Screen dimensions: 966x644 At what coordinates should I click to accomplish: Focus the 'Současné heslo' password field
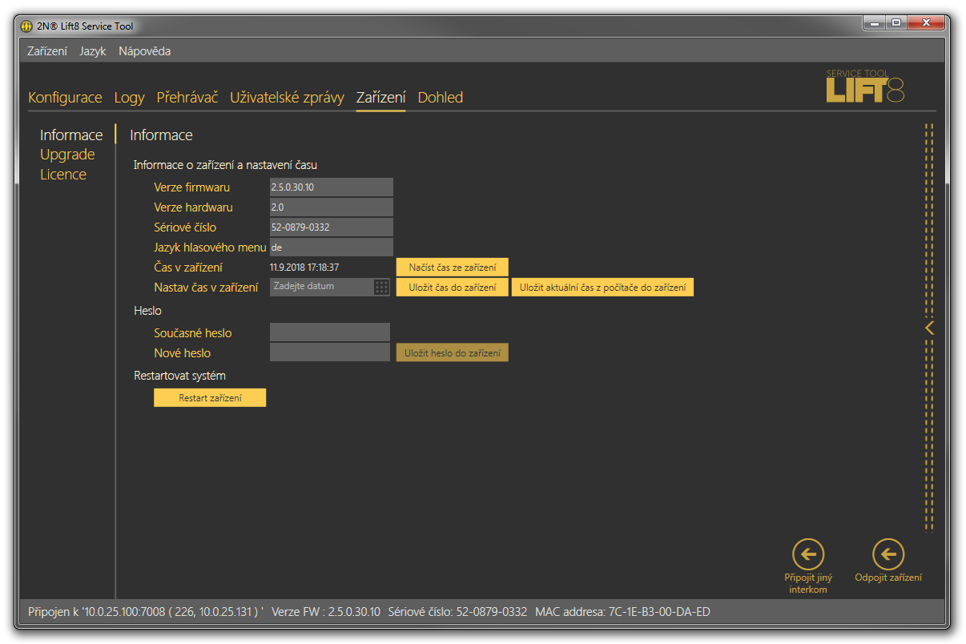pyautogui.click(x=330, y=332)
